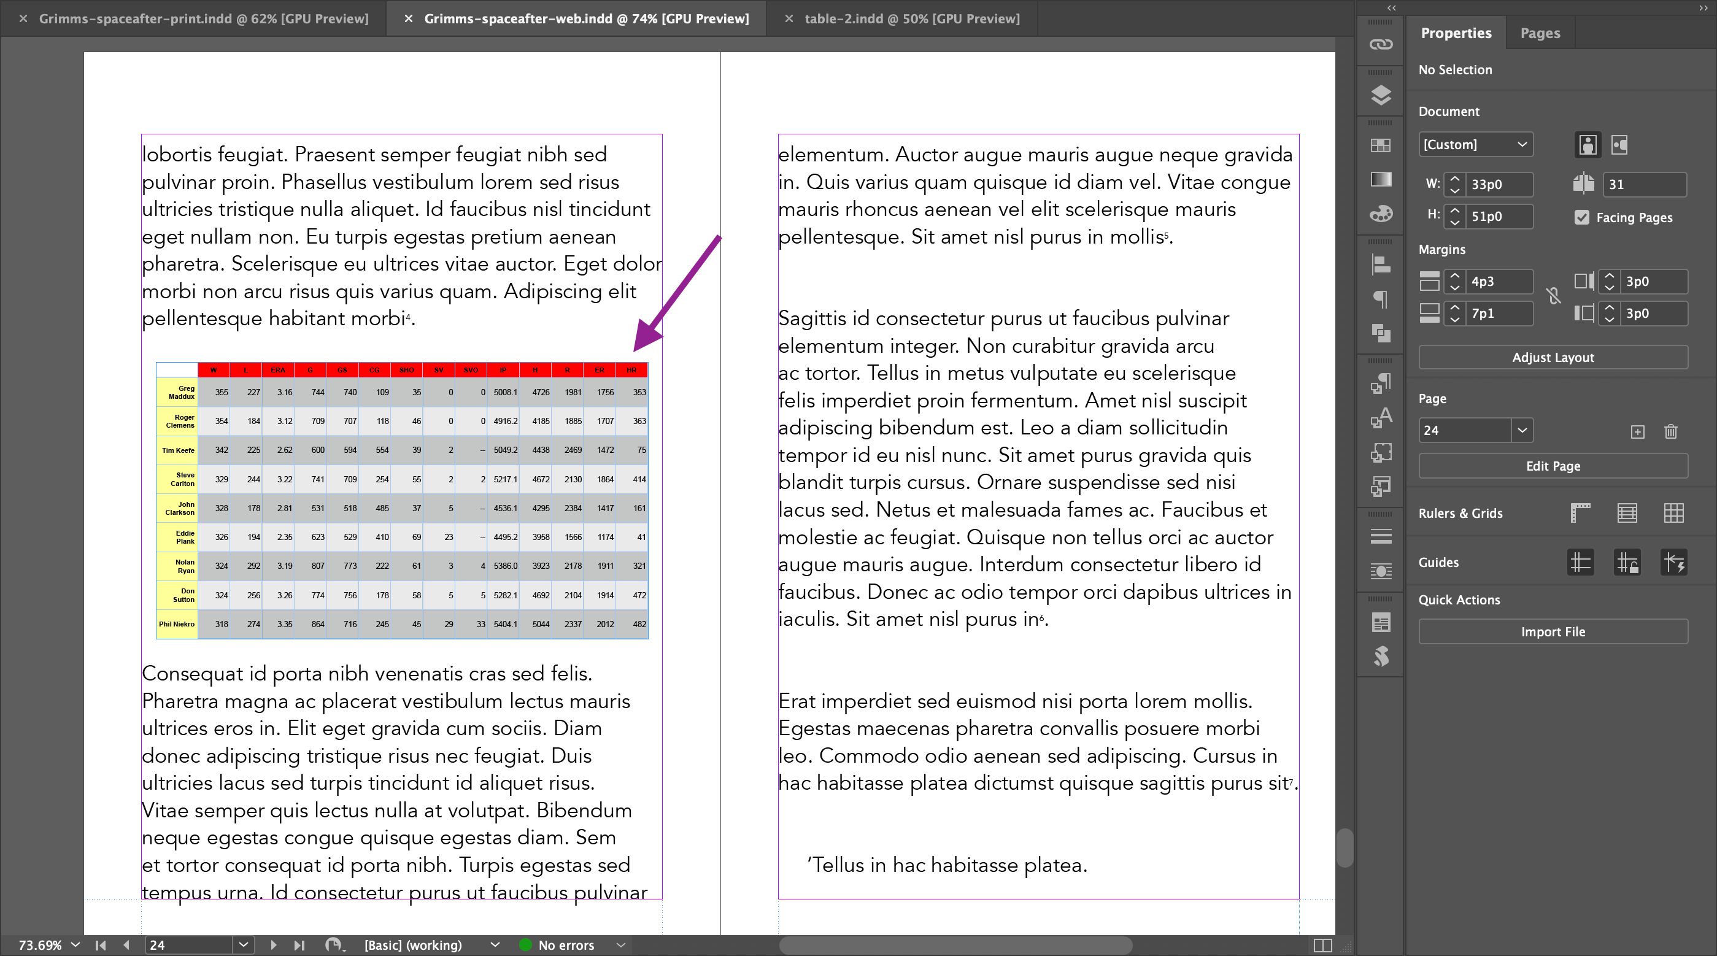Screen dimensions: 1717x956
Task: Toggle the margins chain link icon
Action: (x=1553, y=296)
